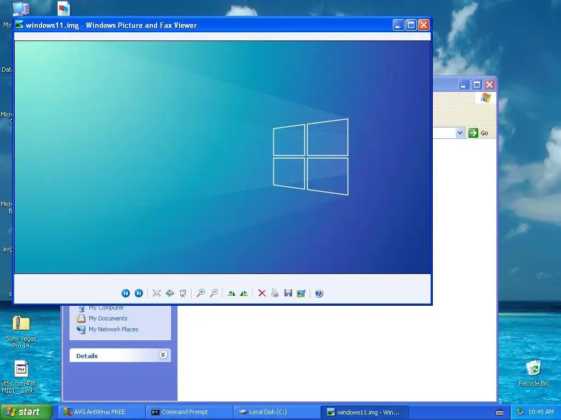Maximize the Explorer window behind
The image size is (561, 420).
[x=477, y=85]
